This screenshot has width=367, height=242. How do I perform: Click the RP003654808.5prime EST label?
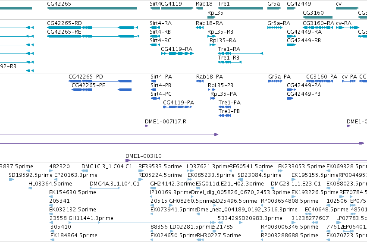coord(289,201)
